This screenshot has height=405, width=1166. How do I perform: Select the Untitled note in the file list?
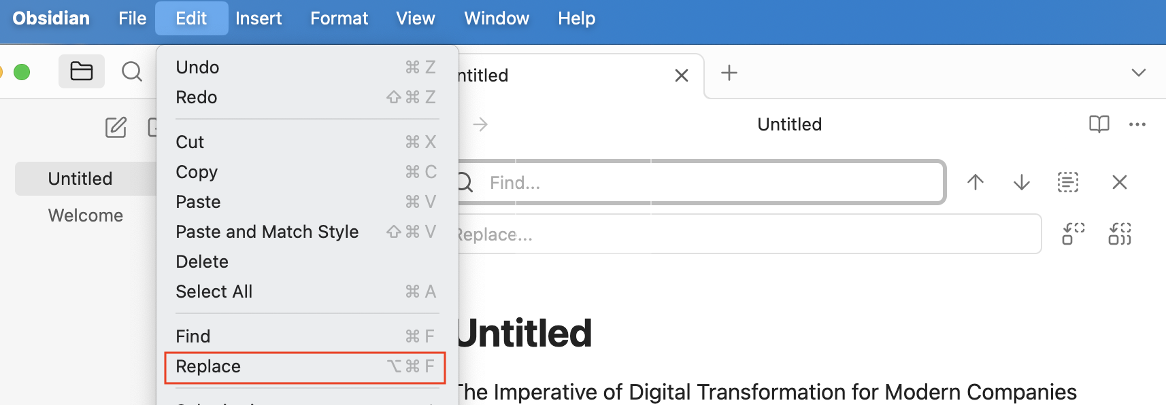[80, 179]
